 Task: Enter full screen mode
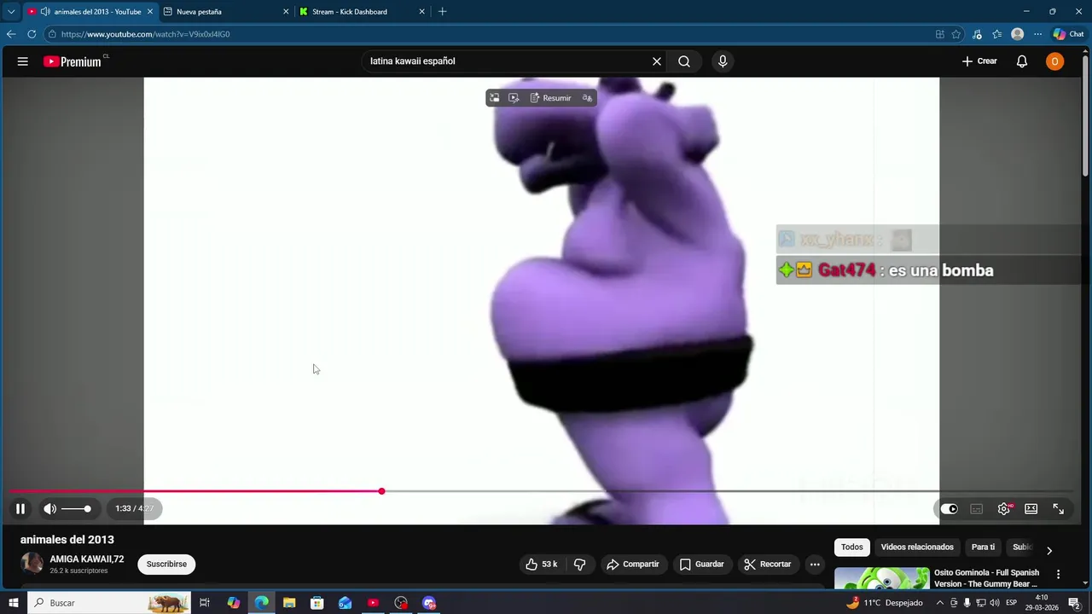(1059, 509)
